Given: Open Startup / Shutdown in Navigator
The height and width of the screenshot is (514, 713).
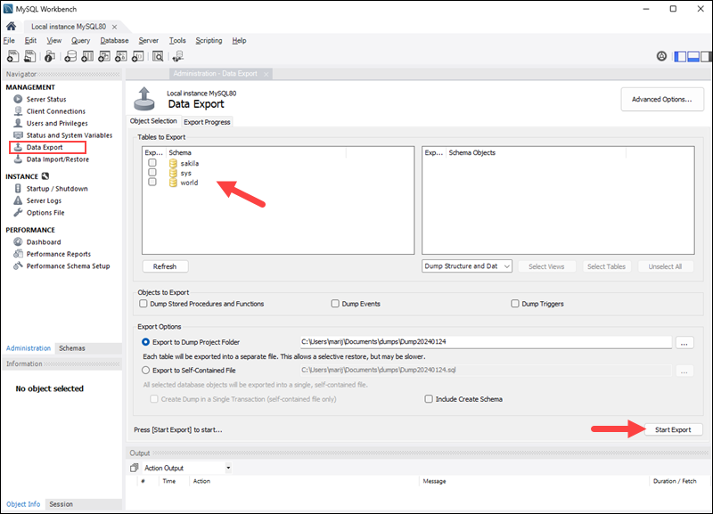Looking at the screenshot, I should (x=57, y=189).
